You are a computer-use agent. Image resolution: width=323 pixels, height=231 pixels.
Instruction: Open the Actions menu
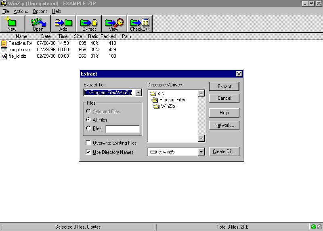click(x=21, y=11)
